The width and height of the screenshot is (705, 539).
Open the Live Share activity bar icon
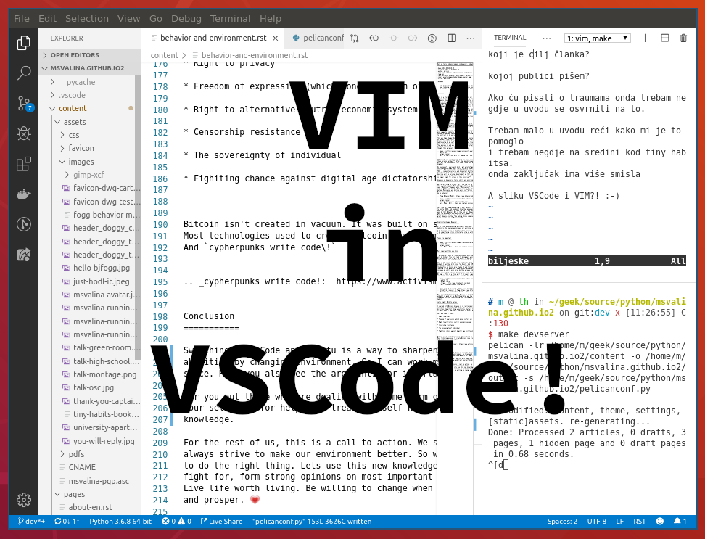(x=23, y=255)
